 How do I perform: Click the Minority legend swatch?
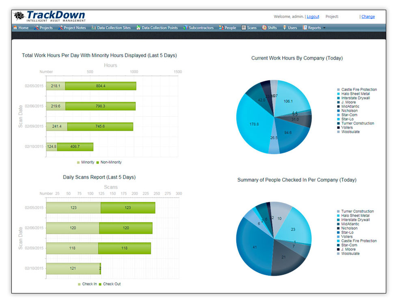coord(78,162)
